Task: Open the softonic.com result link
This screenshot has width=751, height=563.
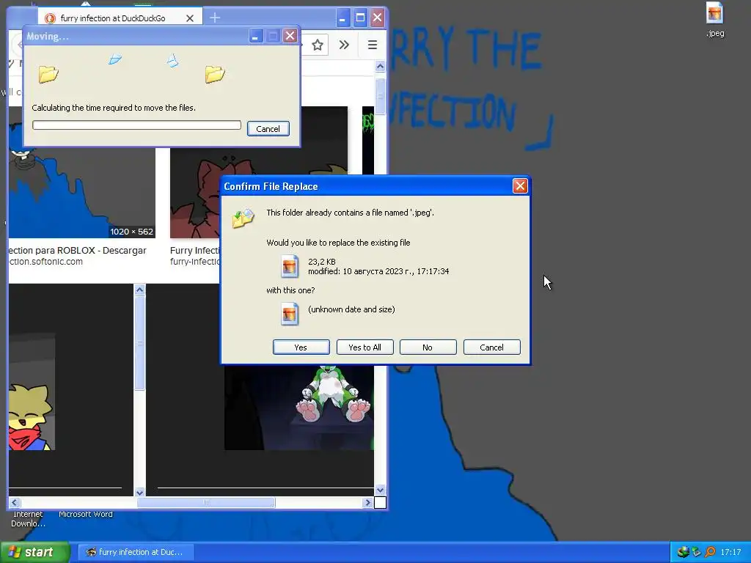Action: [46, 262]
